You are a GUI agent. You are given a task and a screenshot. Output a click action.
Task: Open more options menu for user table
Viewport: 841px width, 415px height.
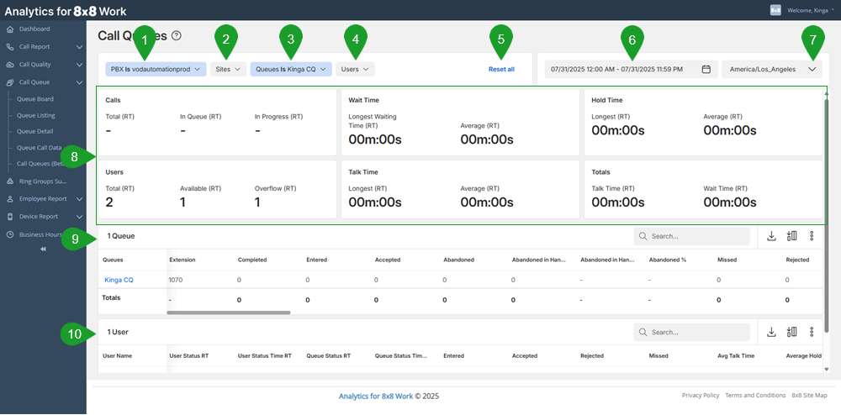(812, 332)
